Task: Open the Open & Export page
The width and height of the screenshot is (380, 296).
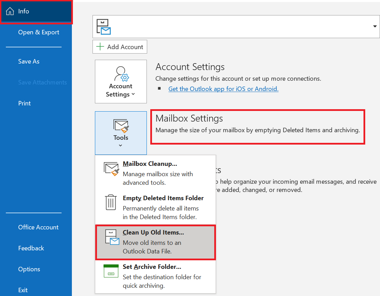Action: (39, 32)
